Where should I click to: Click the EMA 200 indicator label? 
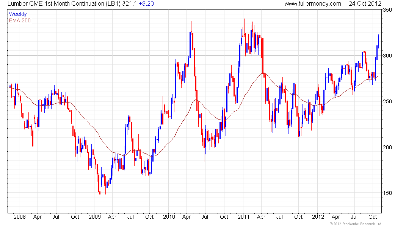click(x=20, y=20)
